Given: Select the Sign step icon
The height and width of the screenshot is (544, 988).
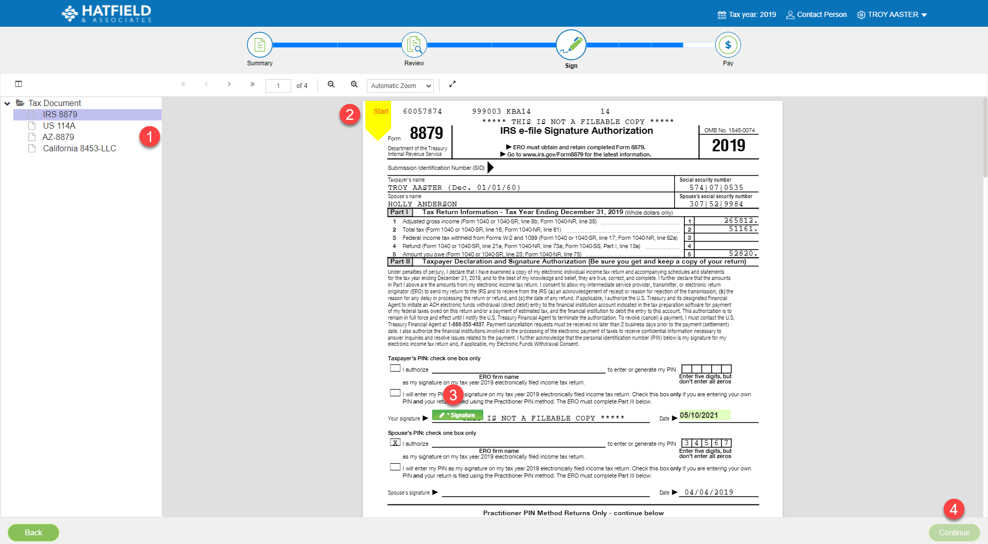Looking at the screenshot, I should [571, 45].
